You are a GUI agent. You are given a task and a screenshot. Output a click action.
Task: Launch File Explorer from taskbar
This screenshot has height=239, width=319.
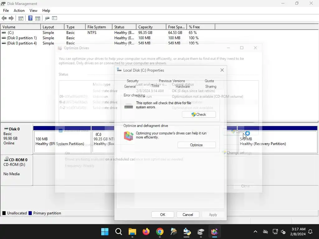pos(132,232)
